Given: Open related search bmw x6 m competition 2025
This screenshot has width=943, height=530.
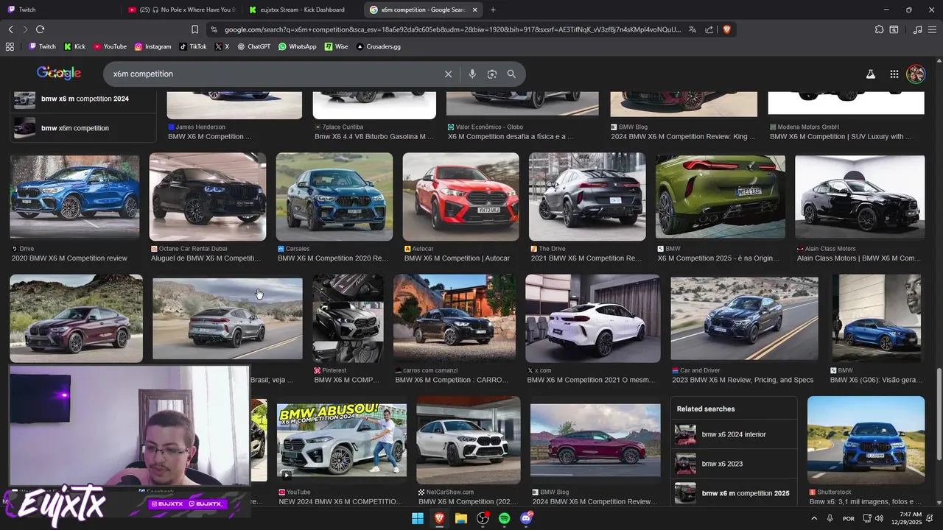Looking at the screenshot, I should coord(734,493).
